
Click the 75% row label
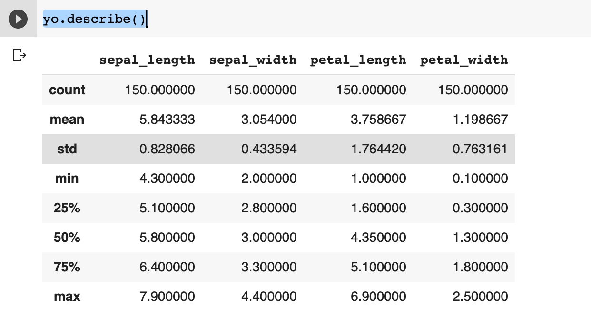point(67,267)
